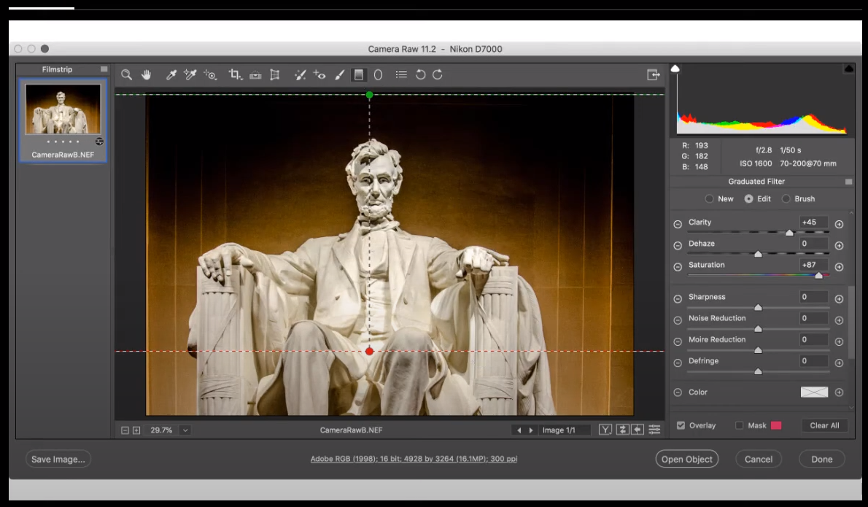Screen dimensions: 868x507
Task: Activate the Red Eye Removal tool
Action: 321,74
